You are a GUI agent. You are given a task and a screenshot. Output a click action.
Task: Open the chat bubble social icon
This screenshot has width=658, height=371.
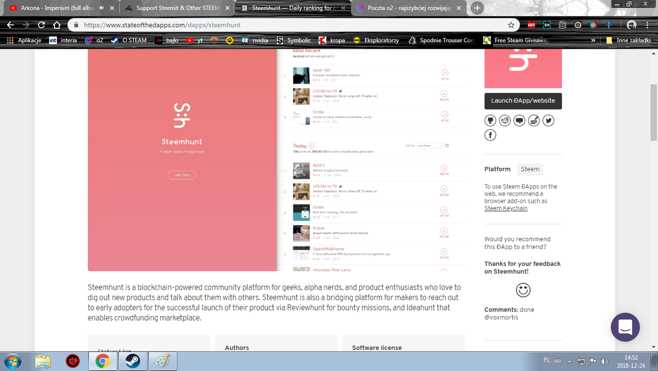pyautogui.click(x=520, y=121)
